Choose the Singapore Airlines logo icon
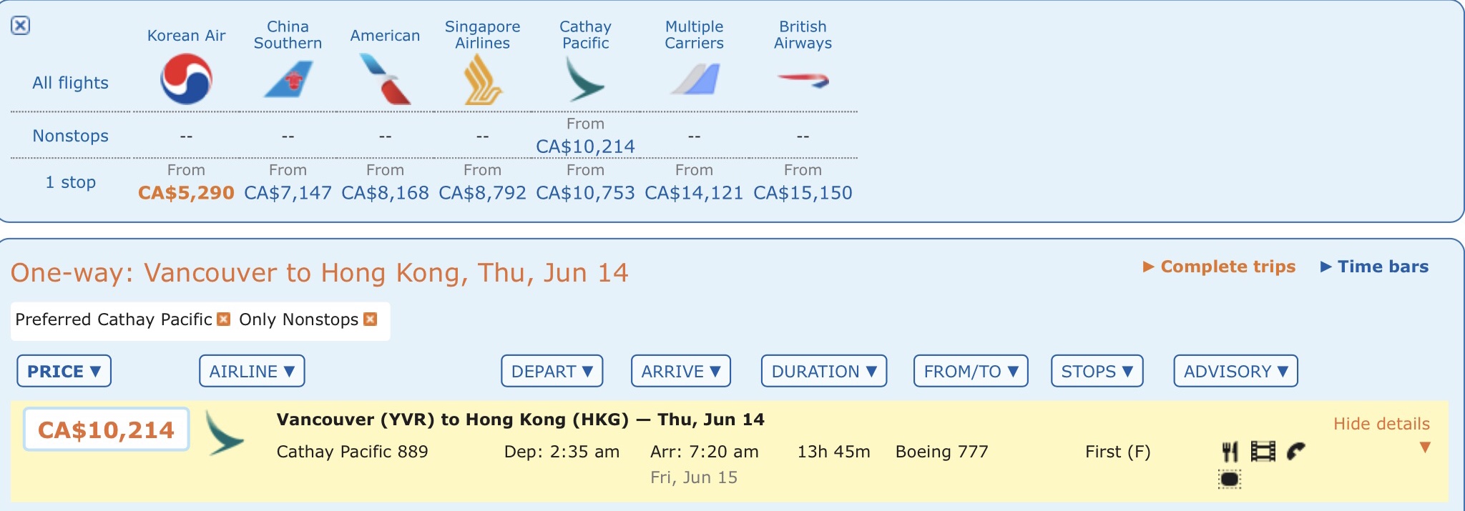Screen dimensions: 1465x511 (x=483, y=79)
